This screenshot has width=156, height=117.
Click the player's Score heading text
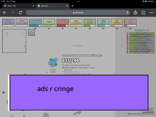[x=82, y=56]
